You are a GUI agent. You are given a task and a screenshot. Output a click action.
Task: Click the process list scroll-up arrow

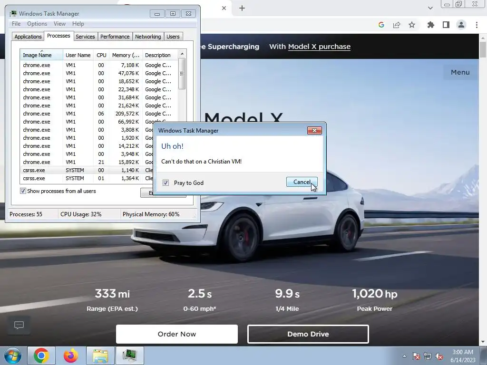pyautogui.click(x=182, y=54)
